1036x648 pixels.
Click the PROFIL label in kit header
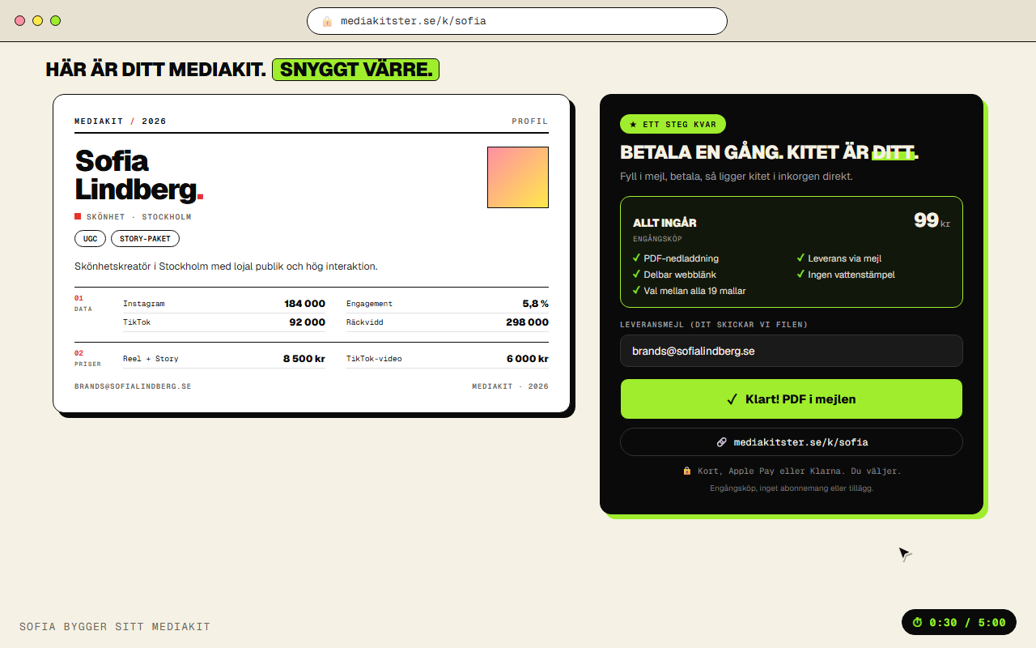(x=530, y=122)
